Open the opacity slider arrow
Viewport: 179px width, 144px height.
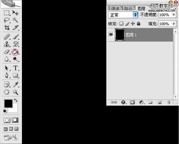tap(174, 15)
